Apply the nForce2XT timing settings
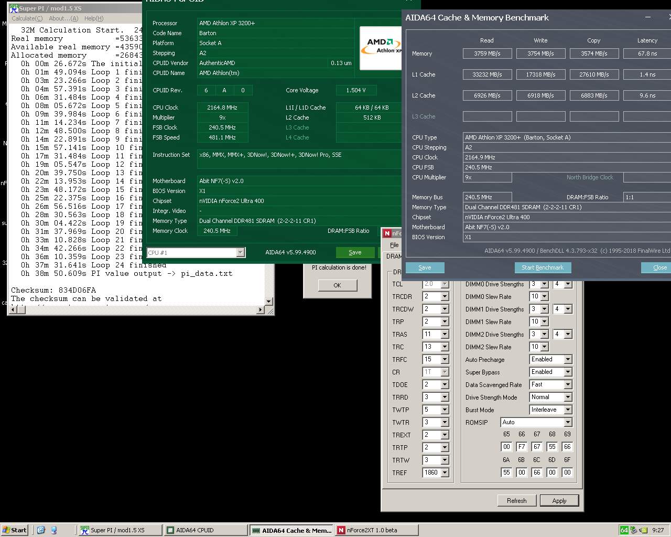Screen dimensions: 671x537 tap(559, 501)
